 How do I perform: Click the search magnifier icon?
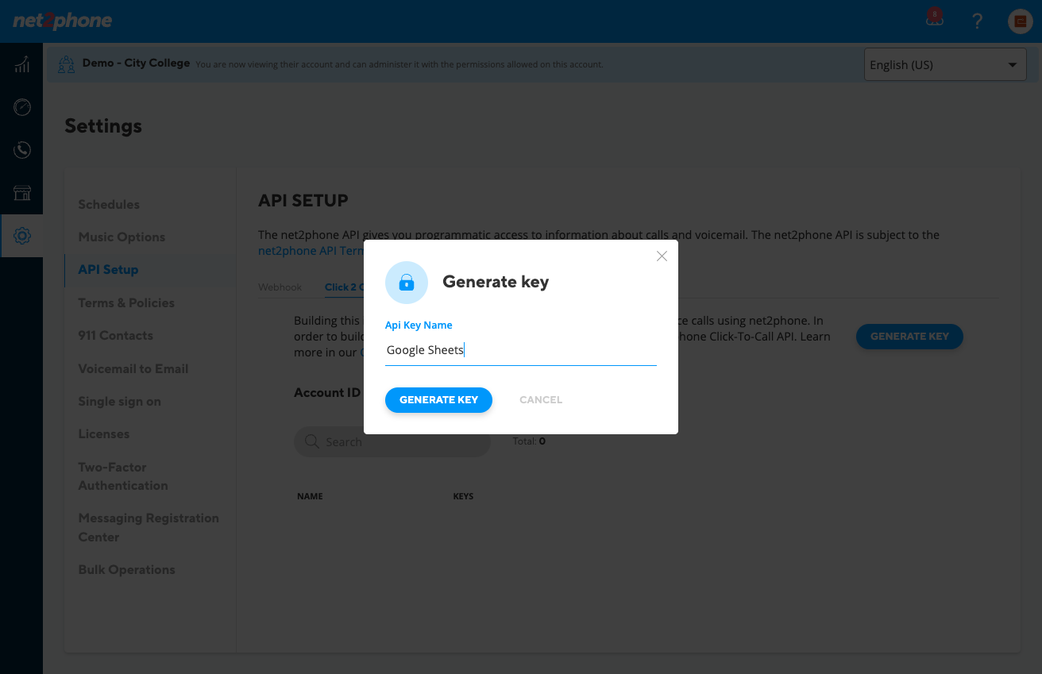[x=312, y=441]
